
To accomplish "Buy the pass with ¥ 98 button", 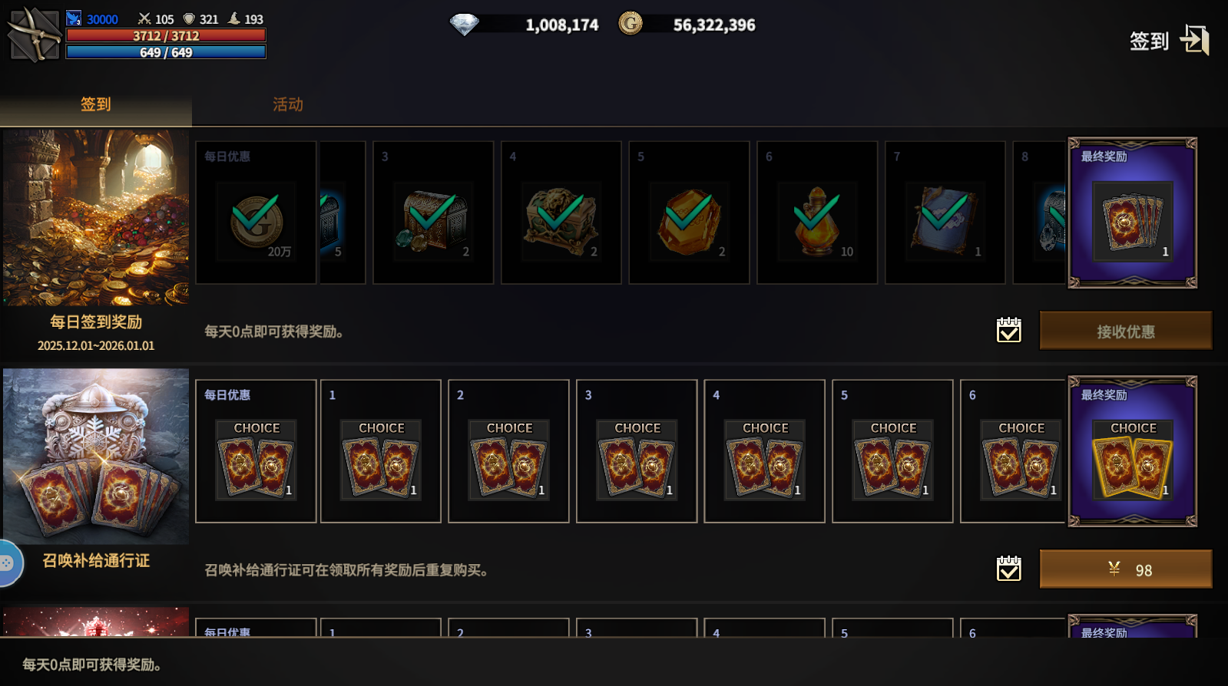I will click(1126, 569).
